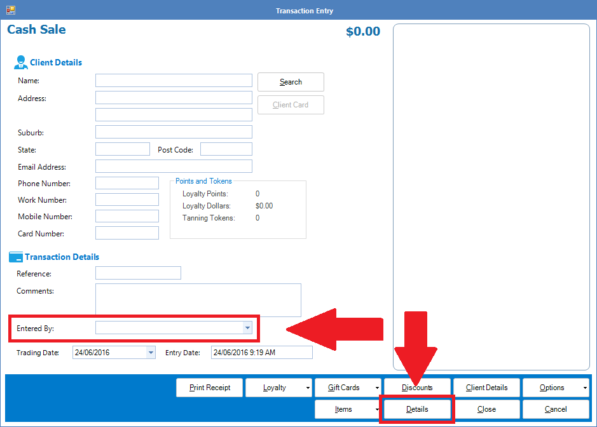Click the Client Details person icon
Viewport: 597px width, 427px height.
[x=20, y=62]
